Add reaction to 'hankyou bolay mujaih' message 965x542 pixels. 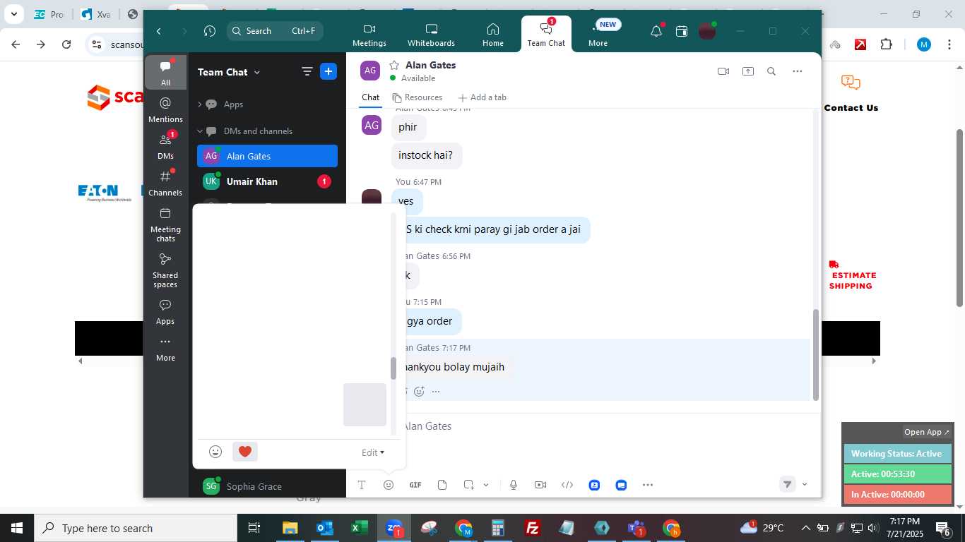click(419, 391)
